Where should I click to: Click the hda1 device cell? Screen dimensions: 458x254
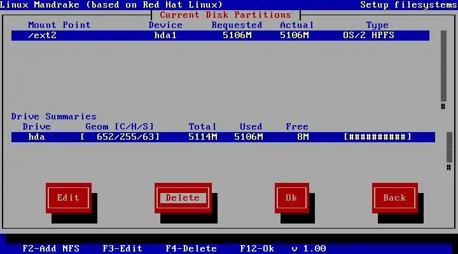click(165, 36)
